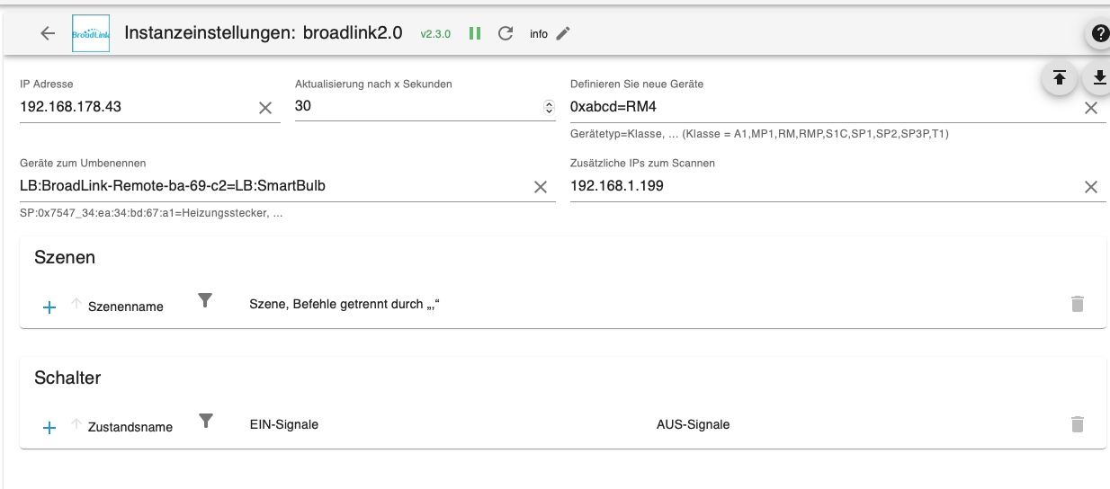
Task: Click the Definieren Sie neue Geräte field
Action: click(x=819, y=107)
